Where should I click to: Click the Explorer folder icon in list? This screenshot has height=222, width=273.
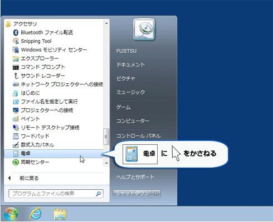click(x=16, y=59)
